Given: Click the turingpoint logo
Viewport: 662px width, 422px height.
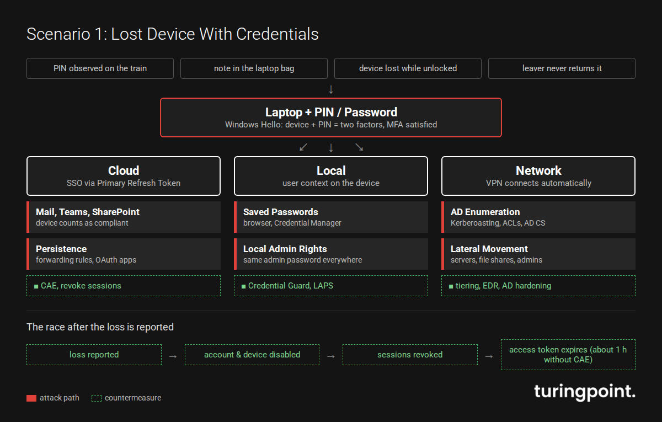Looking at the screenshot, I should tap(585, 392).
